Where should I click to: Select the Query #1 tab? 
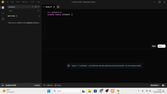(49, 7)
